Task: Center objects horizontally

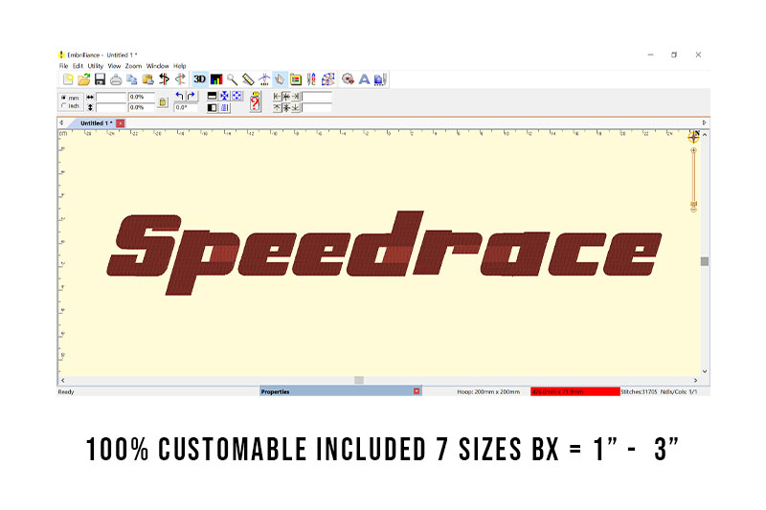Action: (x=286, y=96)
